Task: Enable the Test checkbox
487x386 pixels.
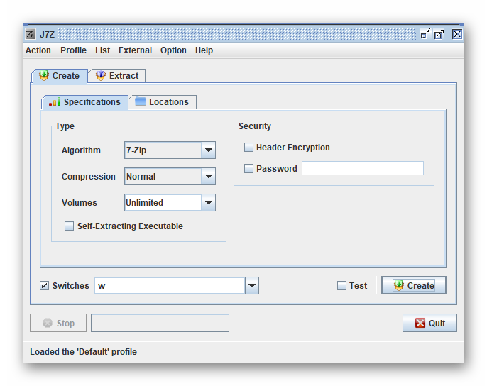Action: click(x=341, y=286)
